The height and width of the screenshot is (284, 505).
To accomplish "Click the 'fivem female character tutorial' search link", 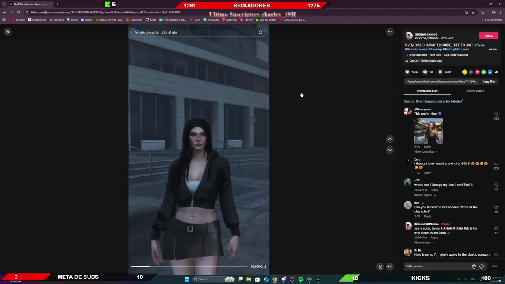I will pyautogui.click(x=439, y=101).
